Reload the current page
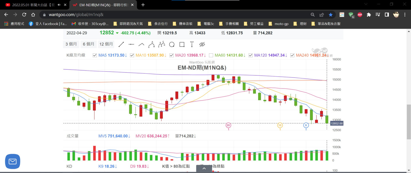This screenshot has height=173, width=411. (x=24, y=15)
